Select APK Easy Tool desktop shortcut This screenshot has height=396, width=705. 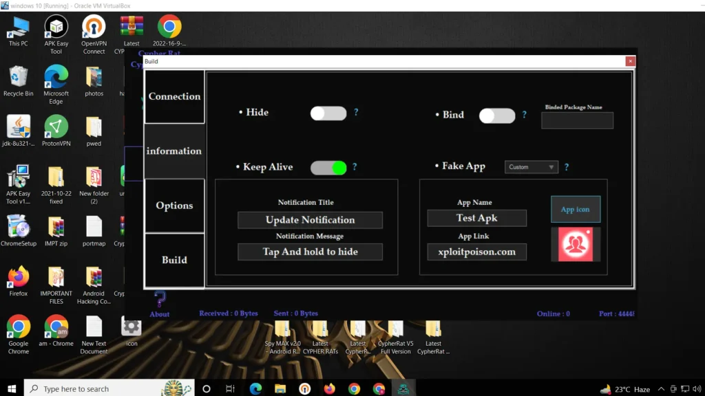[x=56, y=35]
